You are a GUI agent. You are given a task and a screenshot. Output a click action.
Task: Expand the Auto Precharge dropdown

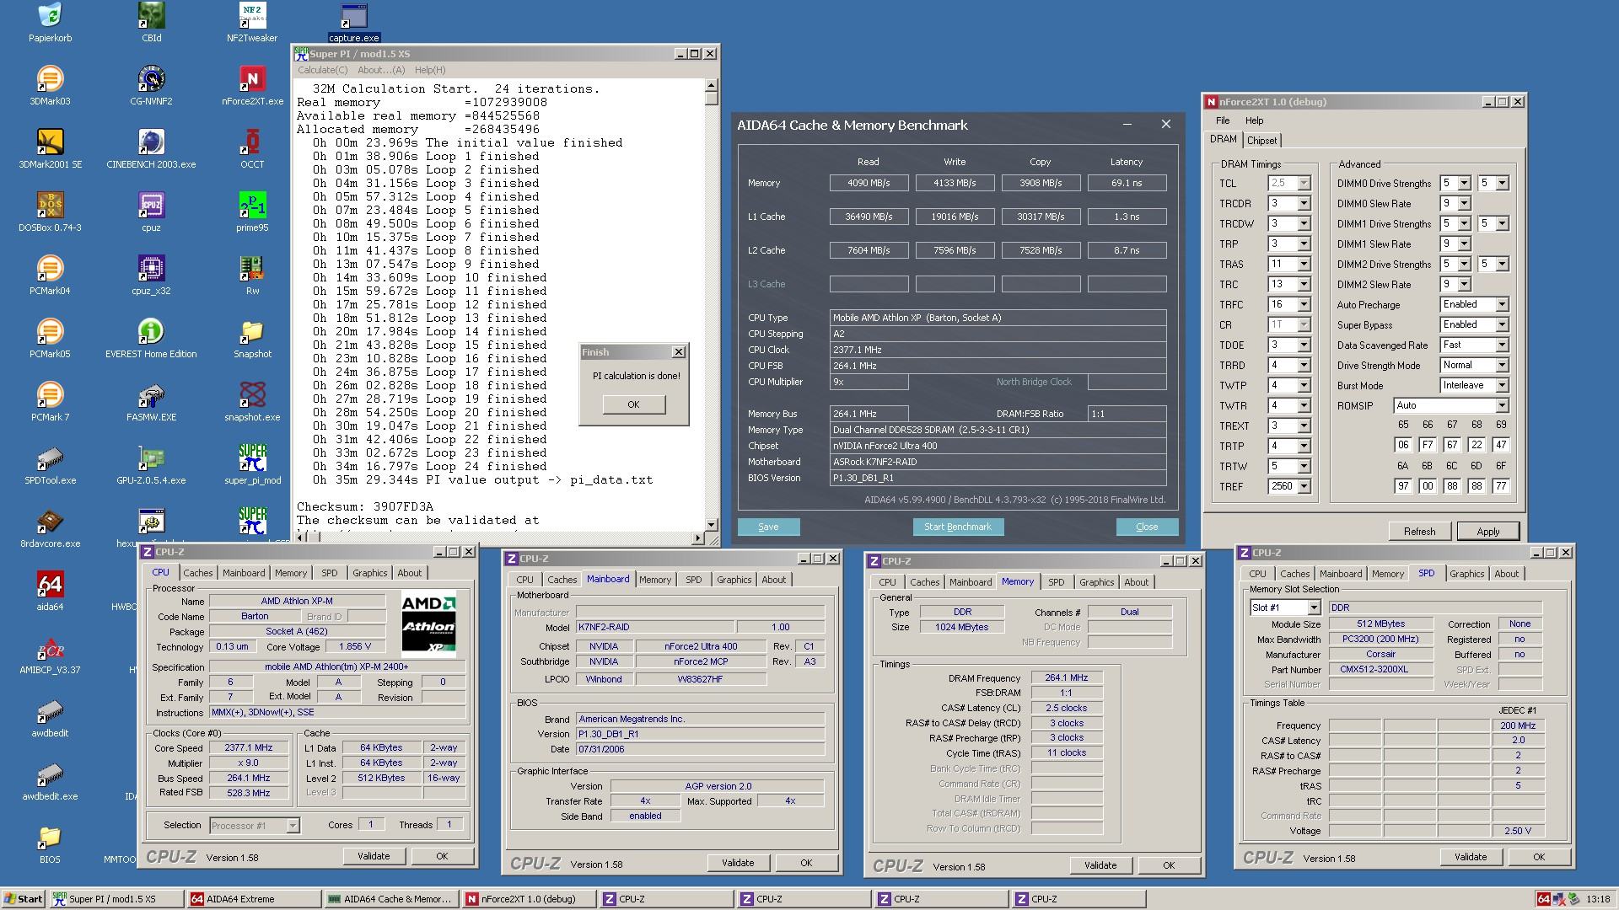1502,304
